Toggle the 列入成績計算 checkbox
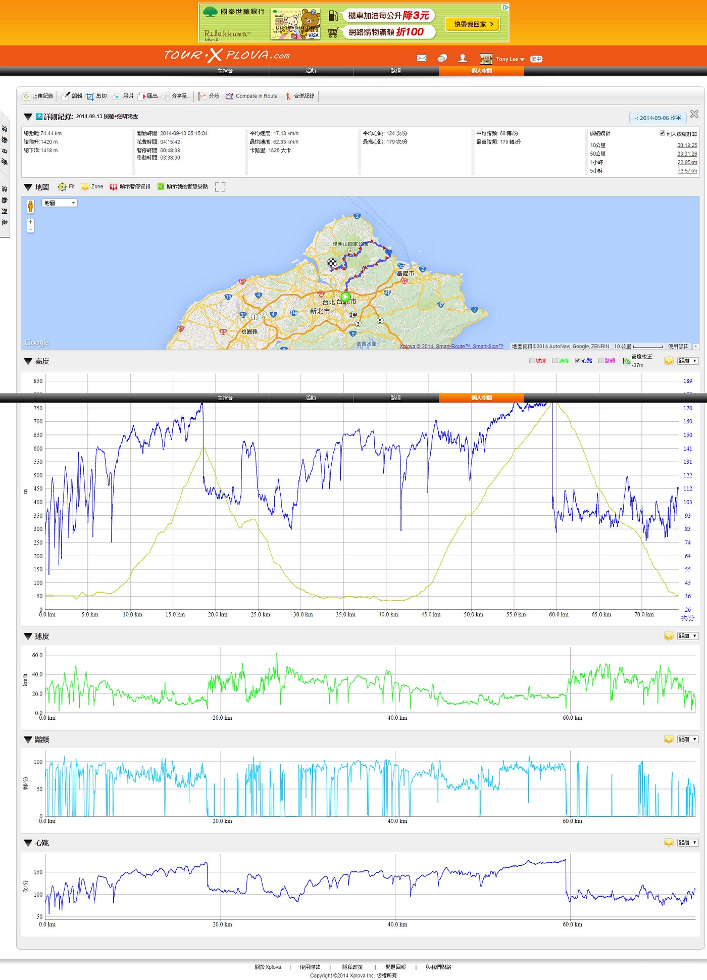The width and height of the screenshot is (707, 980). [x=662, y=133]
